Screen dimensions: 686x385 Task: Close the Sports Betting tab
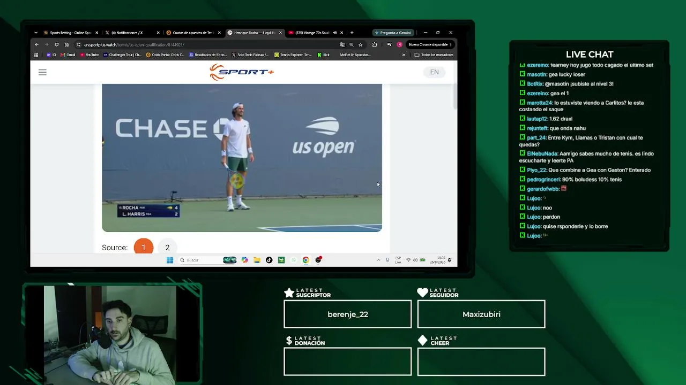pos(96,33)
